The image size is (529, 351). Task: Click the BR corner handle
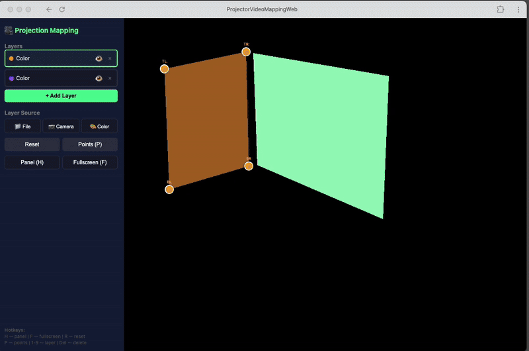(249, 166)
